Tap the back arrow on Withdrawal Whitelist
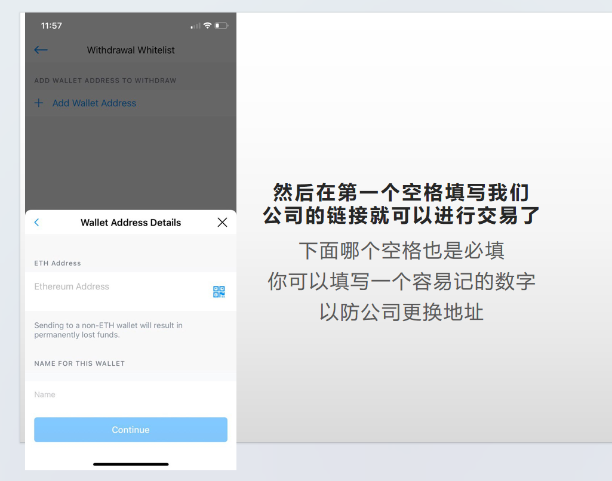Viewport: 612px width, 481px height. (x=41, y=50)
